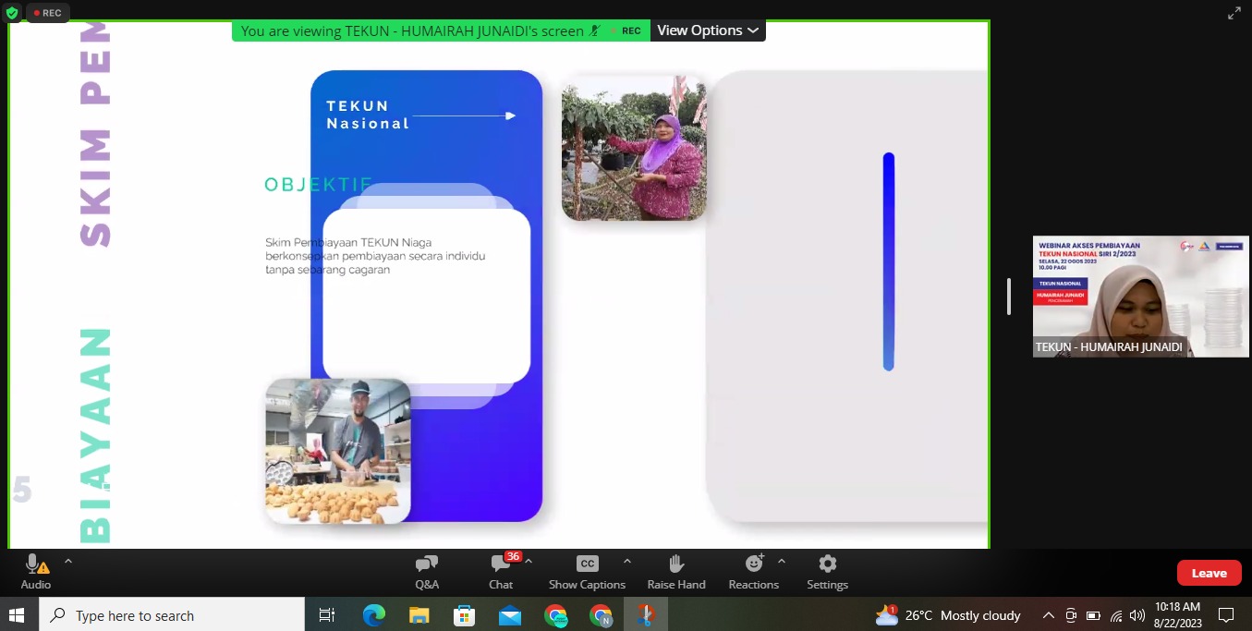1252x631 pixels.
Task: Click the red Leave button
Action: (x=1209, y=573)
